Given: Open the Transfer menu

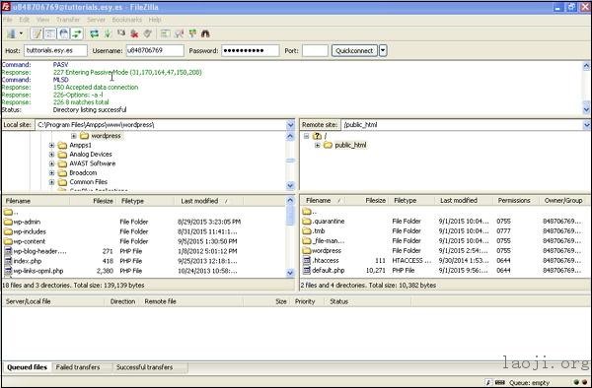Looking at the screenshot, I should click(68, 20).
